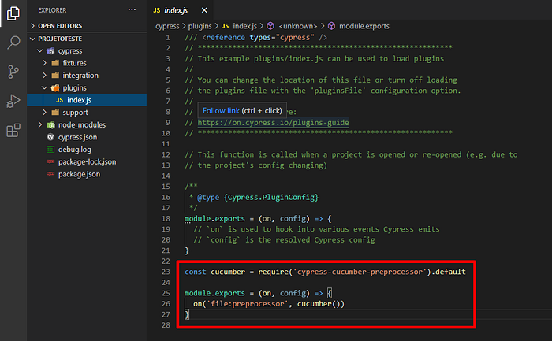Viewport: 552px width, 341px height.
Task: Open package-lock.json file
Action: click(x=87, y=161)
